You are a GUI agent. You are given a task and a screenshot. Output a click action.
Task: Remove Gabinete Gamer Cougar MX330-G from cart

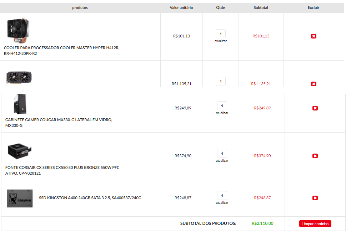pos(315,108)
